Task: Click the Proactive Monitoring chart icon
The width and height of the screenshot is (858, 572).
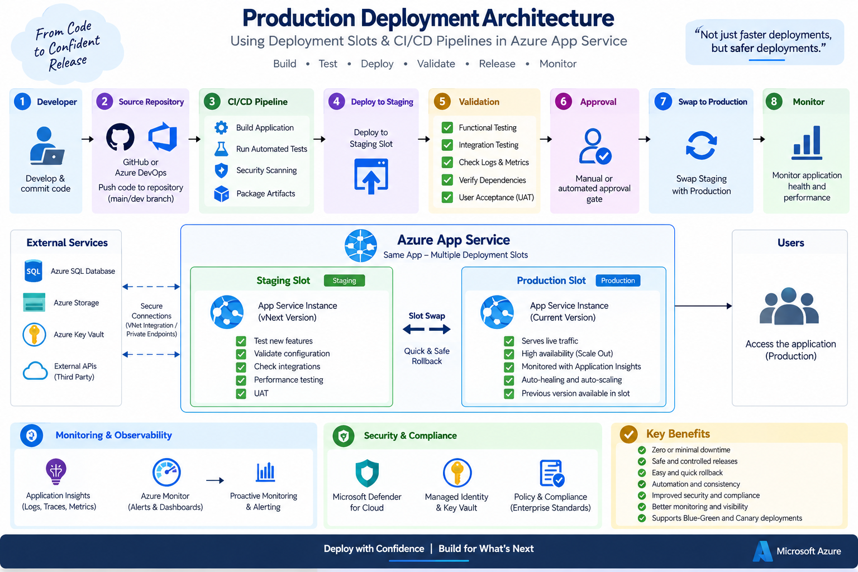Action: [265, 472]
